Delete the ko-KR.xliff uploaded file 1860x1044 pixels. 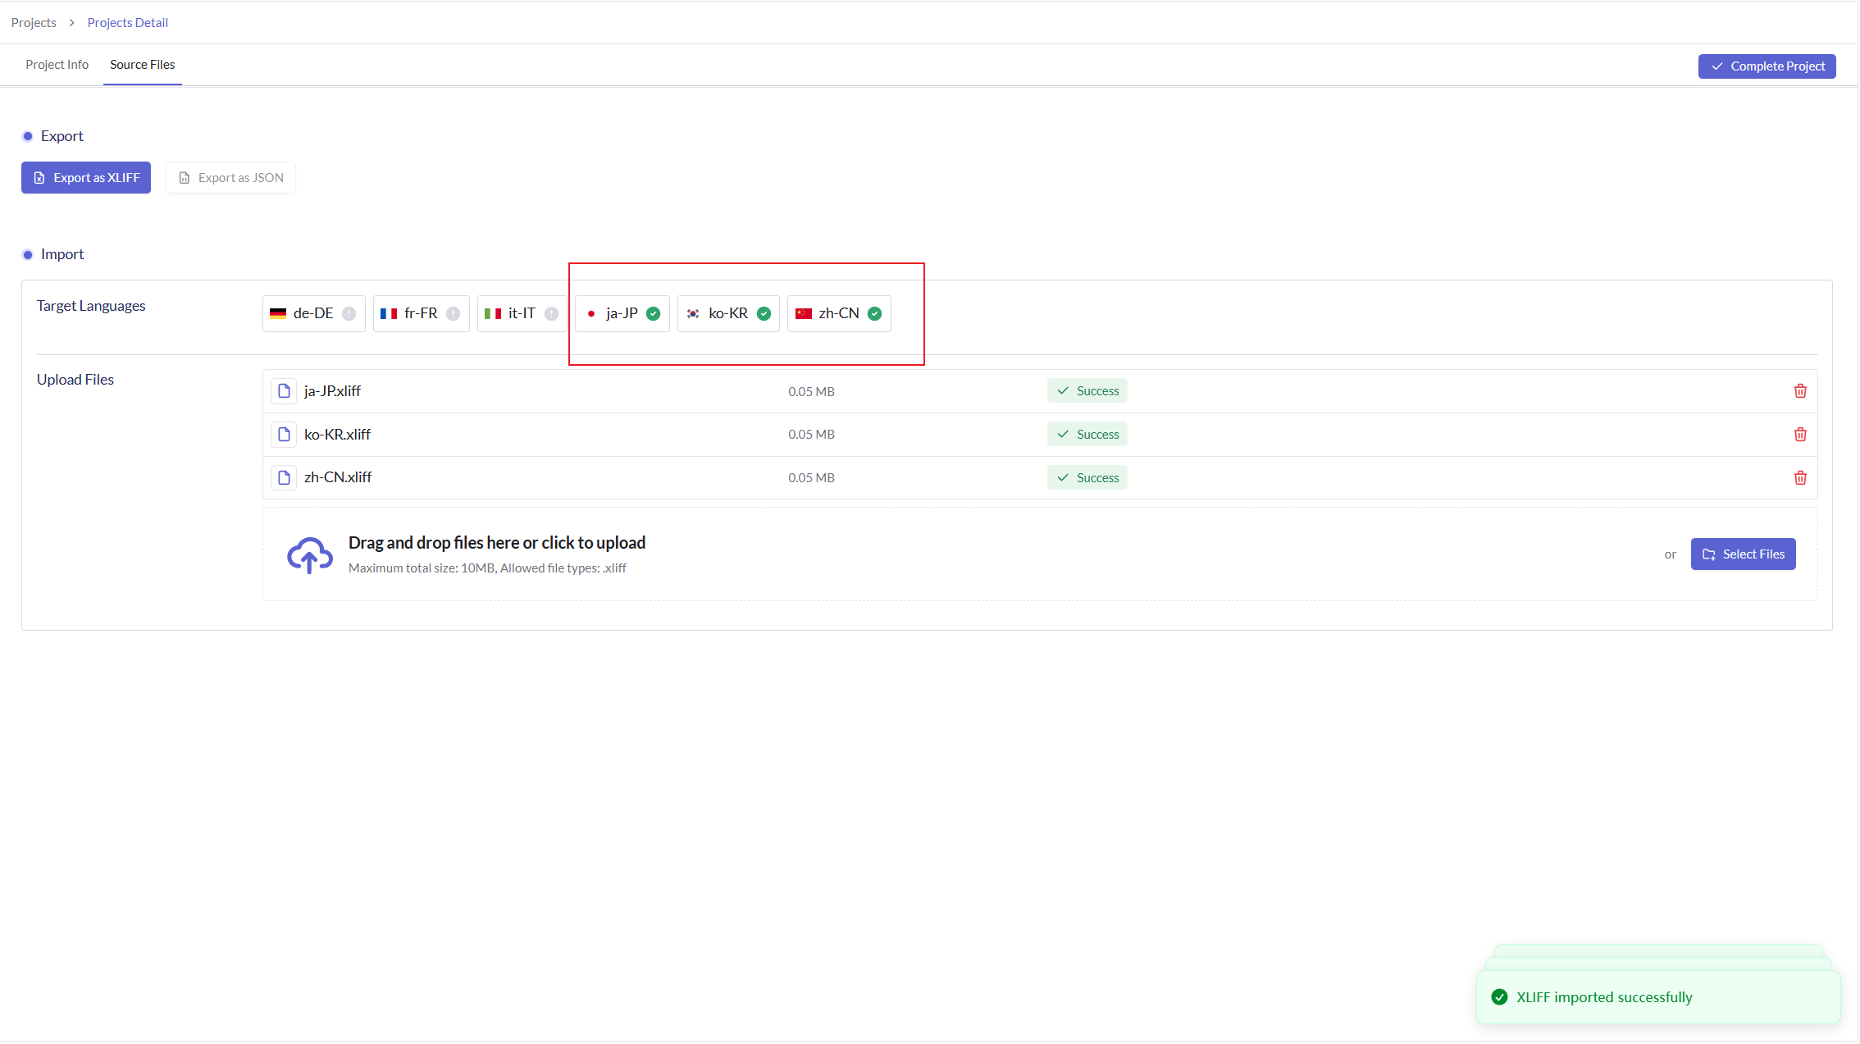[1800, 435]
